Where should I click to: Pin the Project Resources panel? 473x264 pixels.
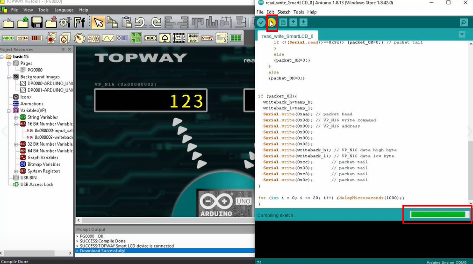click(64, 50)
